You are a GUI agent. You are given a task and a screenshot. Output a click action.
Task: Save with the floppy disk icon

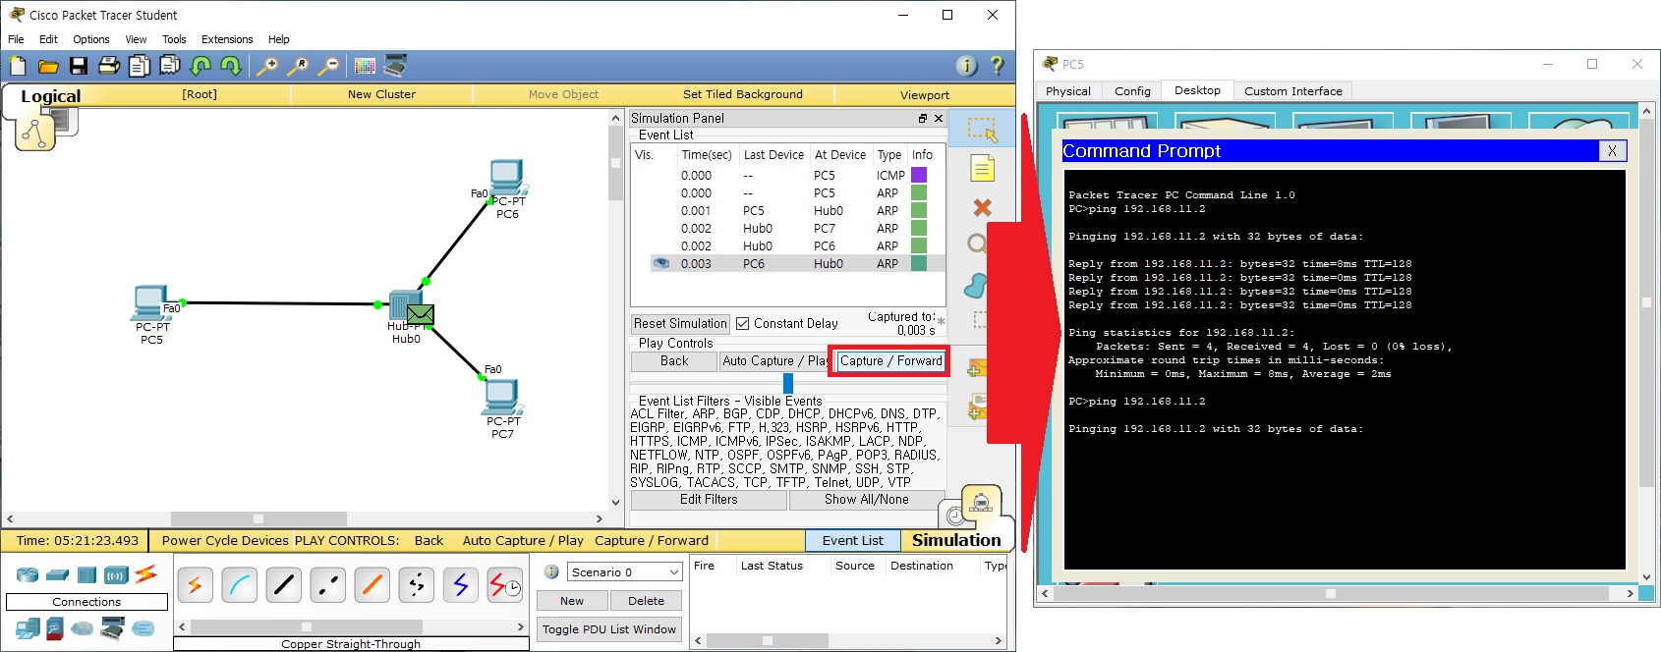[79, 66]
